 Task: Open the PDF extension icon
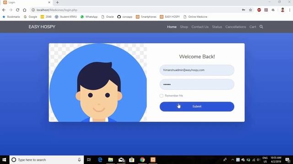(x=266, y=10)
